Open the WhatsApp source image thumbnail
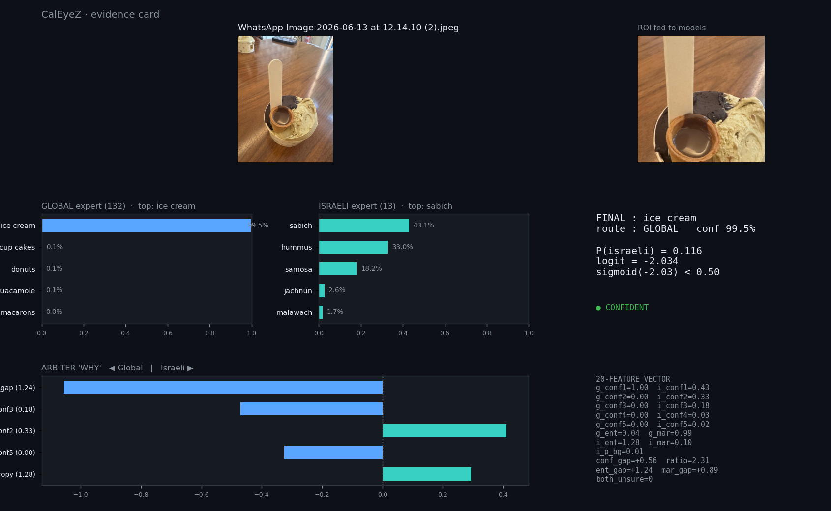Viewport: 831px width, 511px height. coord(285,99)
